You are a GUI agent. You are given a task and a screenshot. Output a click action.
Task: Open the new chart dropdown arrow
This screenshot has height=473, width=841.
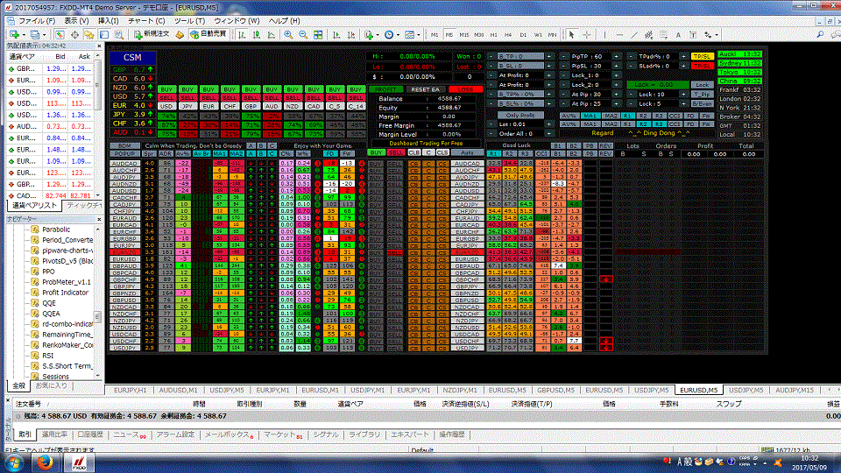point(24,35)
